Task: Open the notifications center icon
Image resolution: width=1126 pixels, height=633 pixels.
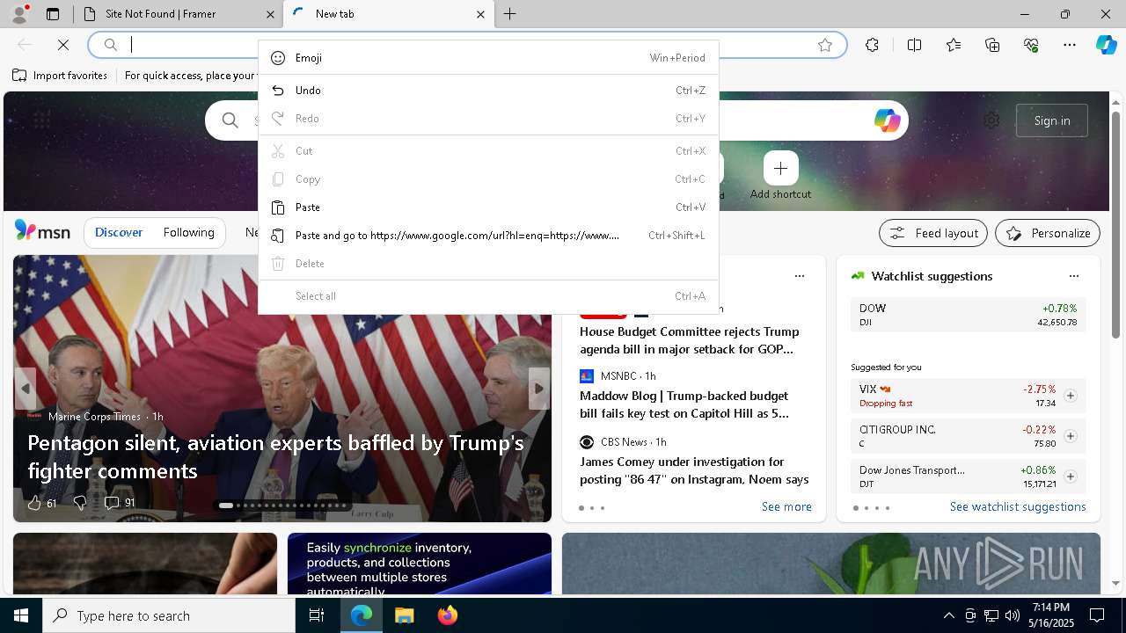Action: tap(1097, 615)
